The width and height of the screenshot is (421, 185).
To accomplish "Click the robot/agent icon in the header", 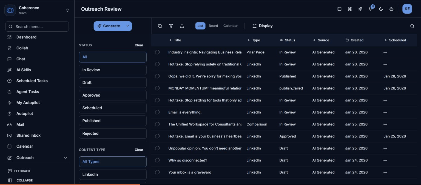I will click(x=391, y=9).
